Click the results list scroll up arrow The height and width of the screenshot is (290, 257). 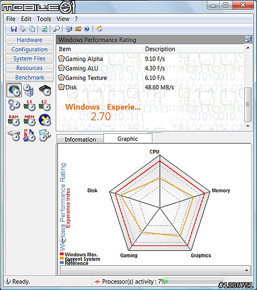click(248, 48)
